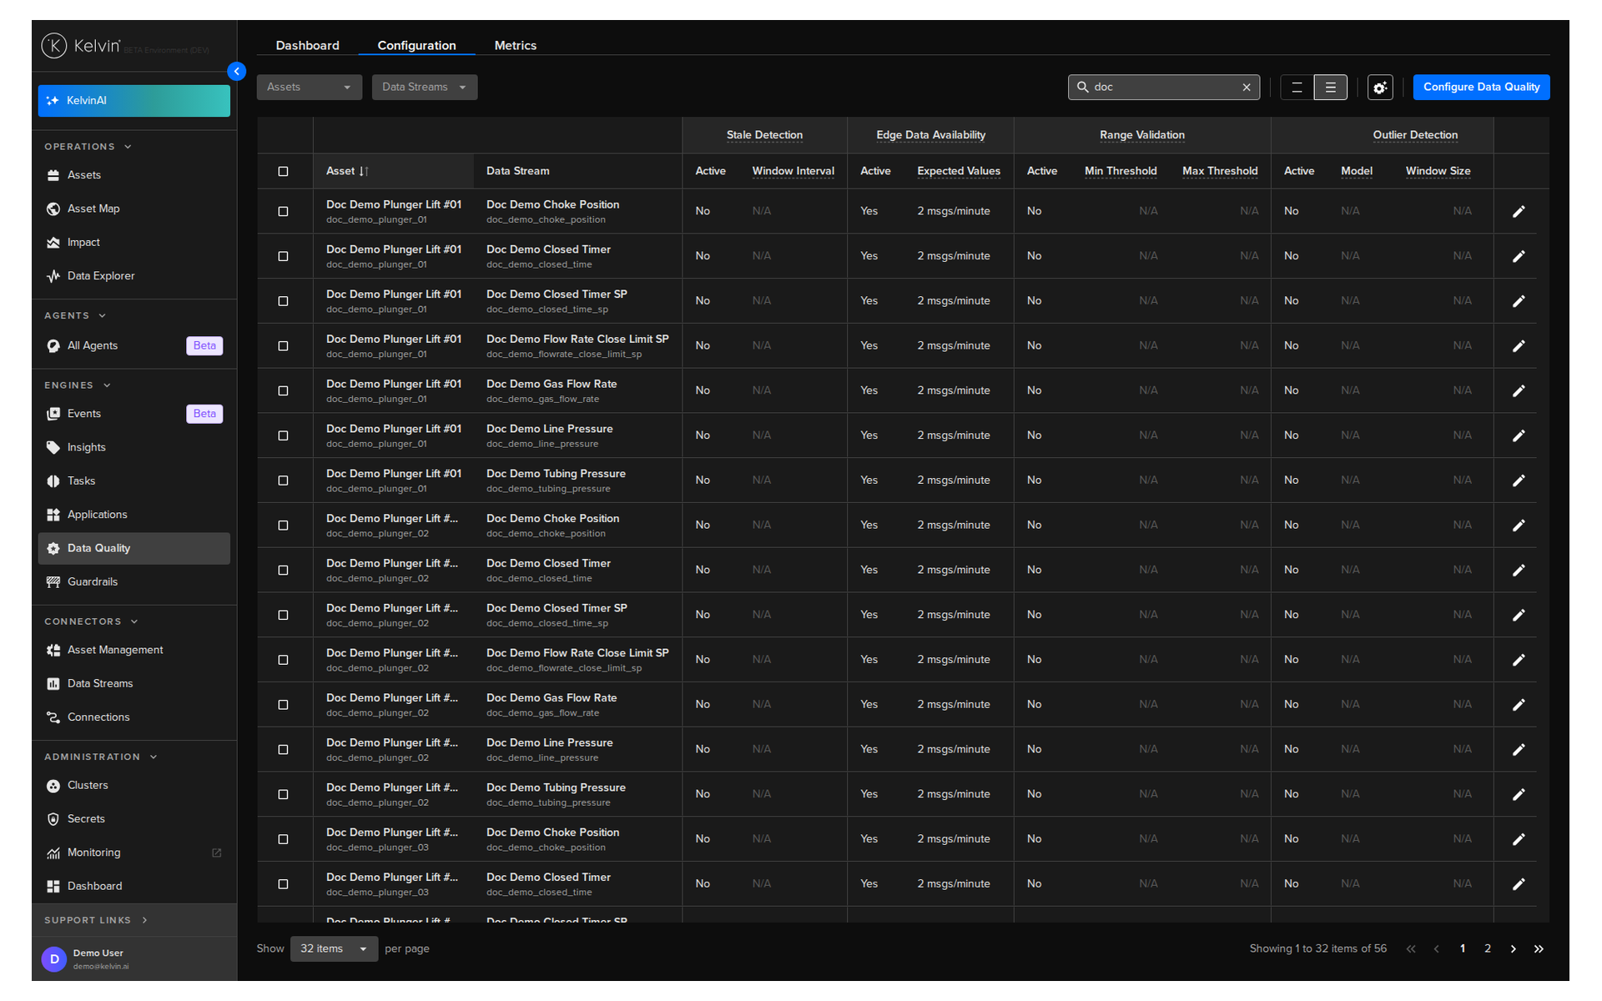Edit Plunger Lift #01 Tubing Pressure row
Image resolution: width=1602 pixels, height=1001 pixels.
pos(1519,480)
